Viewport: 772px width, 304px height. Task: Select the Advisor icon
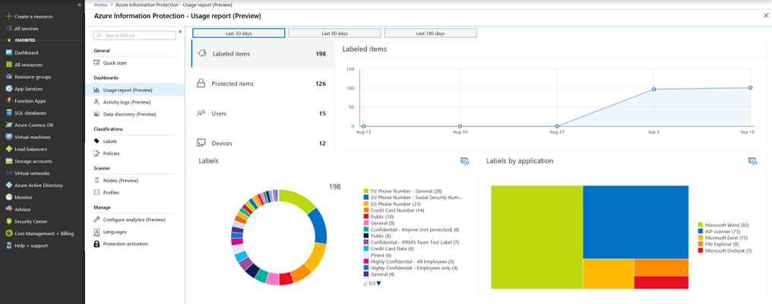tap(8, 210)
